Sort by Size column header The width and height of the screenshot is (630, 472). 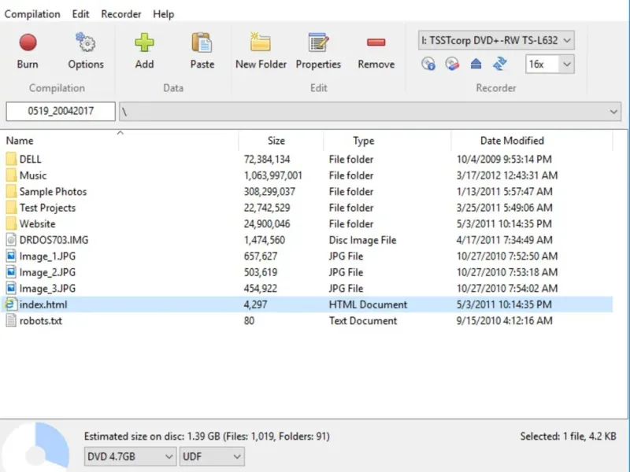(x=280, y=141)
